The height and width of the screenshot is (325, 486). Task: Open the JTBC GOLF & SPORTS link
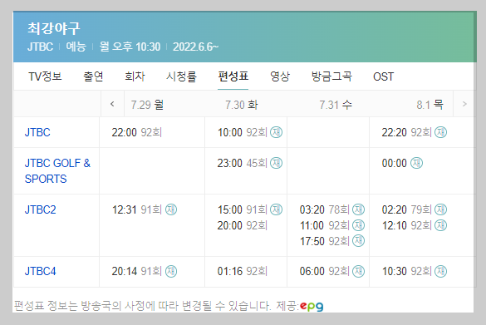coord(57,171)
